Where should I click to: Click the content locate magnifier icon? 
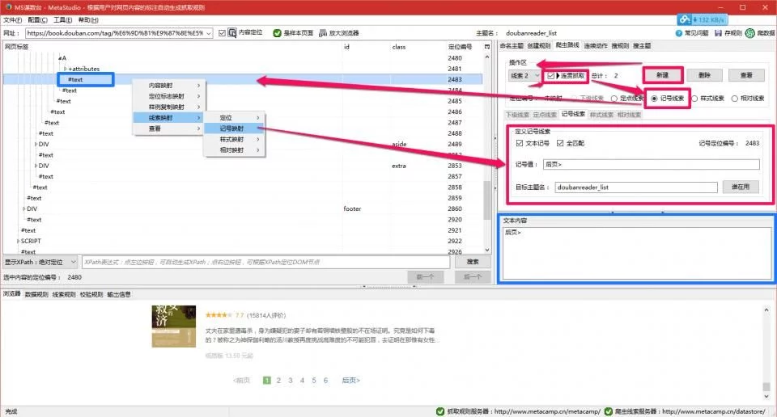tap(232, 33)
